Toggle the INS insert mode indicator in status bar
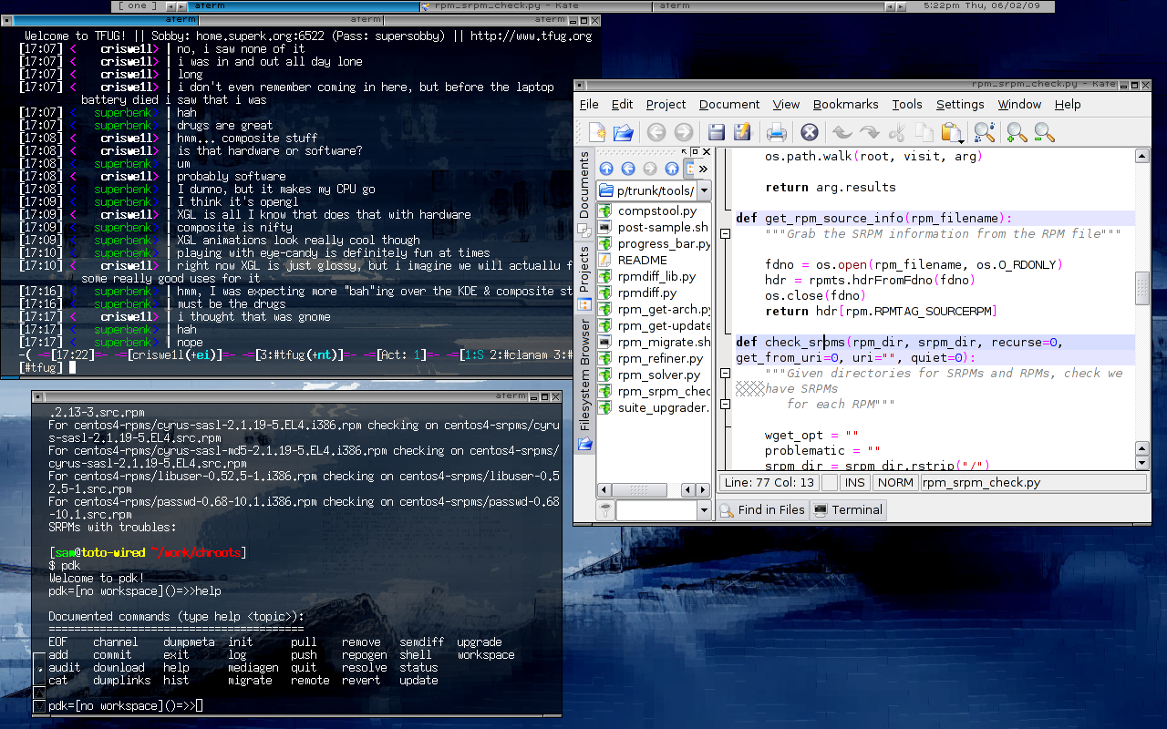 click(855, 483)
